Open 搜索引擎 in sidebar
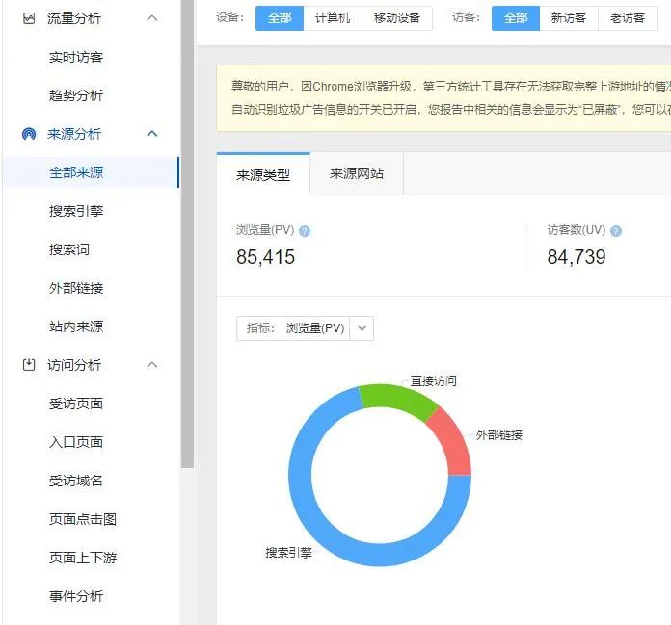The height and width of the screenshot is (625, 671). tap(76, 211)
